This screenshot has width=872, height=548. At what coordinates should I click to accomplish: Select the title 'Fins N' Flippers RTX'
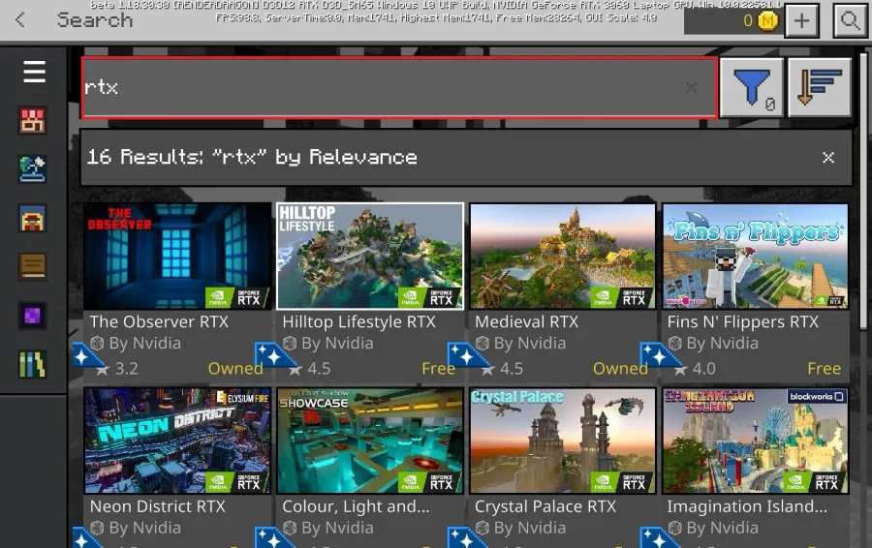[x=742, y=321]
